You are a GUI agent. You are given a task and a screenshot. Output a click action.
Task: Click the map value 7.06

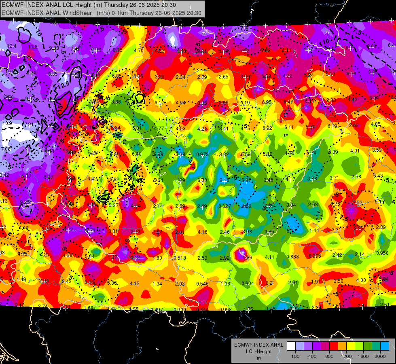pyautogui.click(x=6, y=149)
